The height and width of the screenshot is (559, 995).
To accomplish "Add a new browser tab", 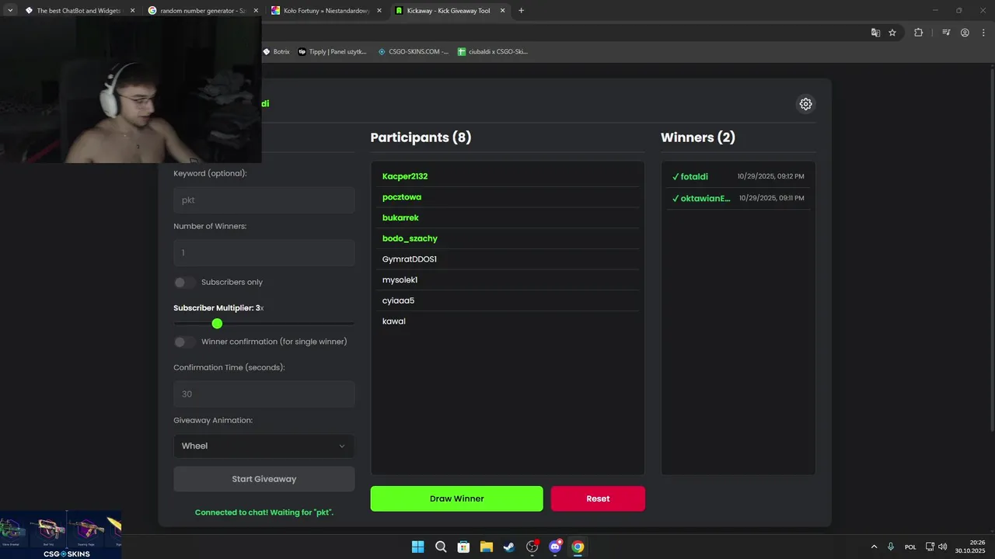I will pos(521,10).
